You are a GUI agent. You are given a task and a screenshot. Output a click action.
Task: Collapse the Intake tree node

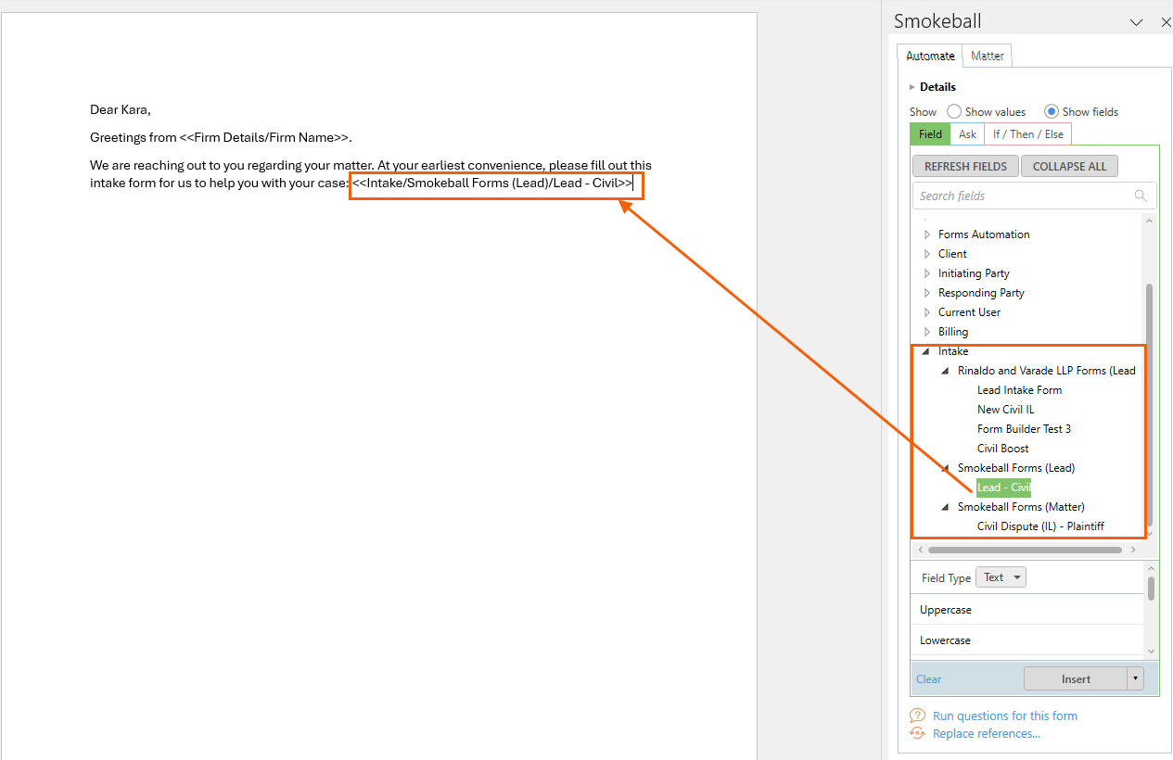(x=926, y=352)
